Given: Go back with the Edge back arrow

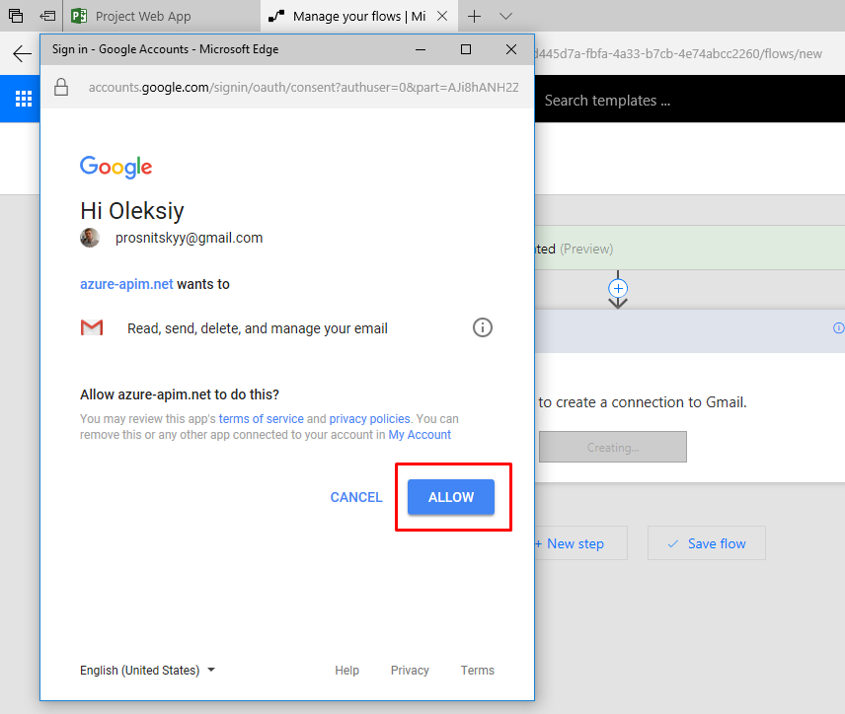Looking at the screenshot, I should point(22,53).
